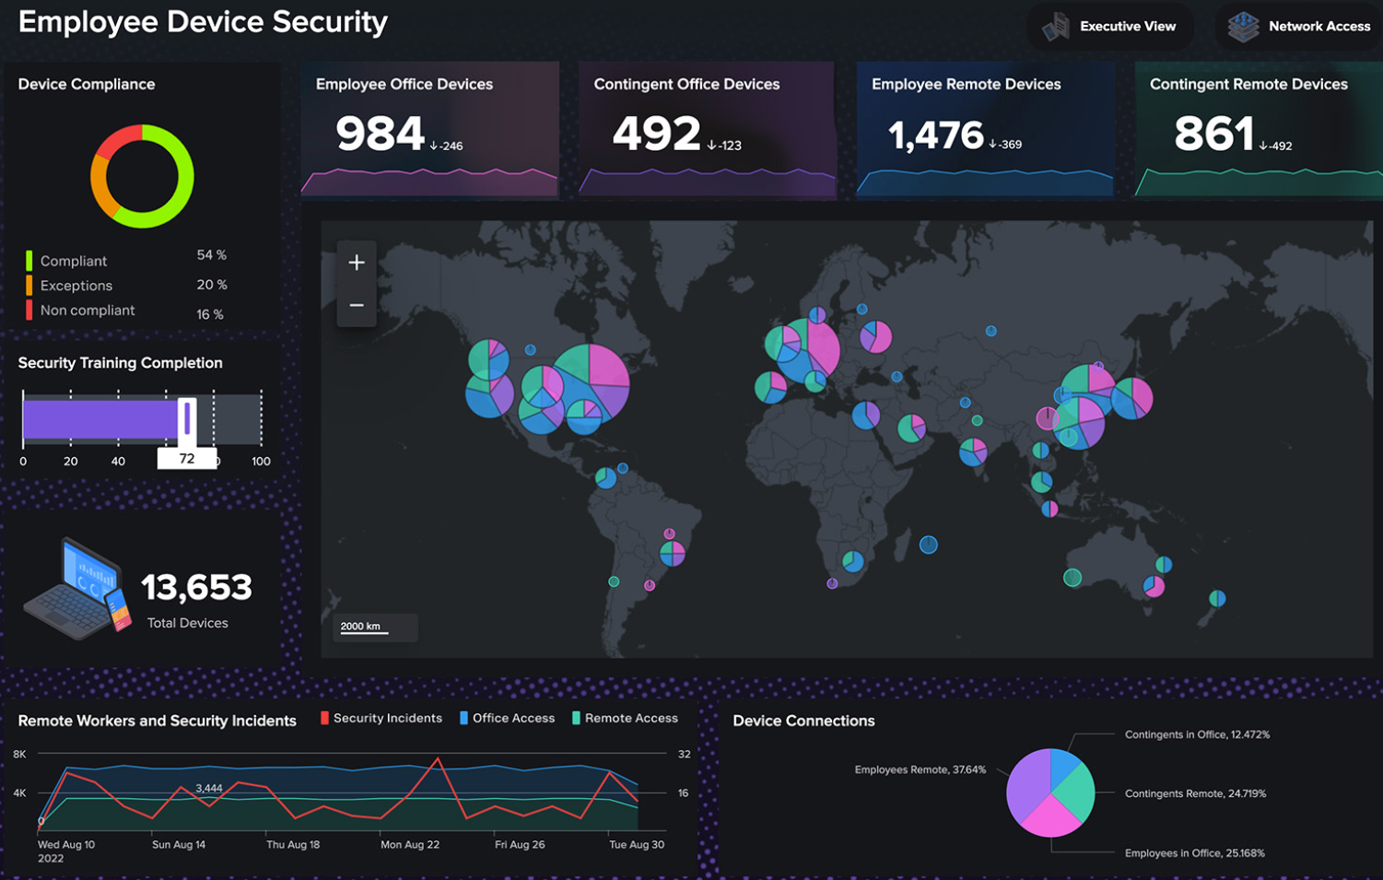This screenshot has height=880, width=1383.
Task: Click the Network Access stacked-layers icon
Action: pos(1243,26)
